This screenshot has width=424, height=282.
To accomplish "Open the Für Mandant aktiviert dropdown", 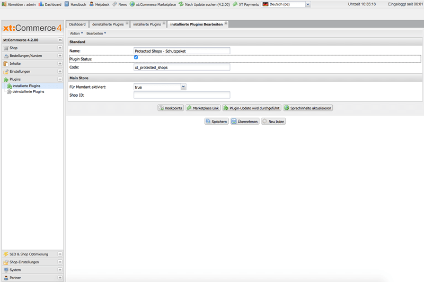I will 183,87.
